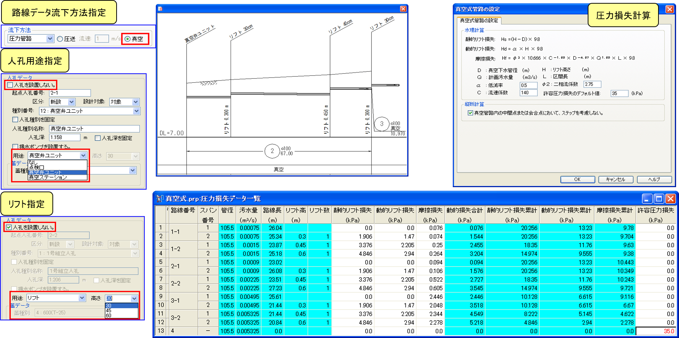Image resolution: width=679 pixels, height=338 pixels.
Task: Click the 低減率 input field
Action: 528,85
